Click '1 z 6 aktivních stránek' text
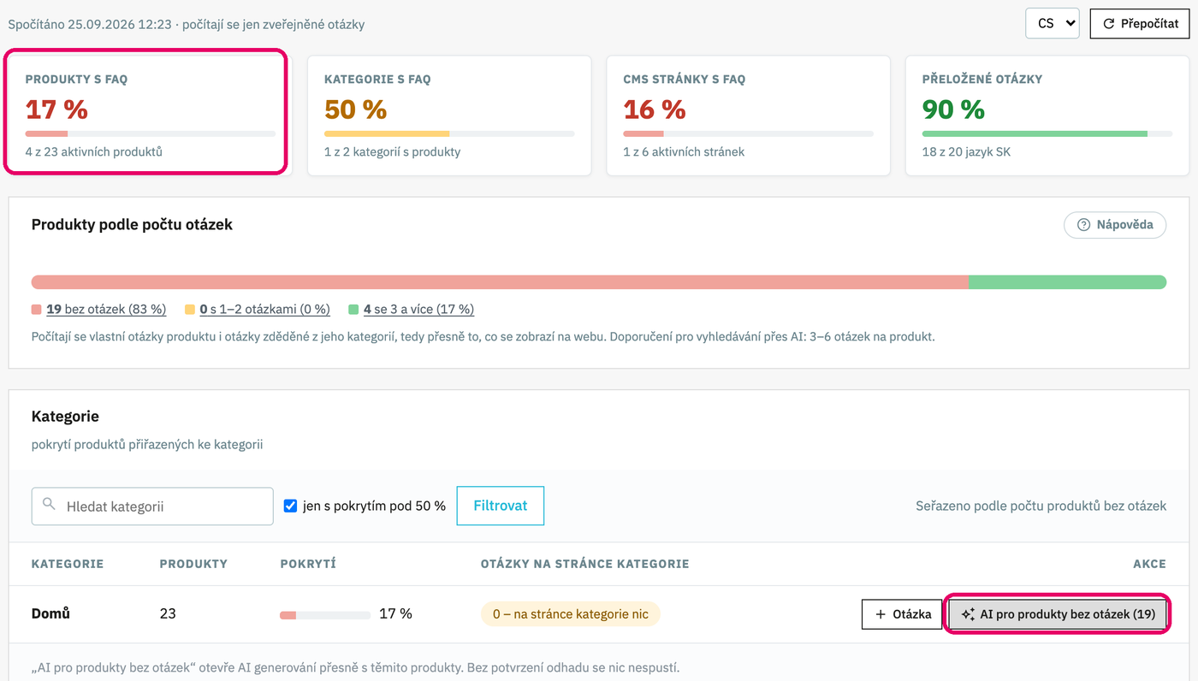Image resolution: width=1198 pixels, height=681 pixels. [x=685, y=152]
